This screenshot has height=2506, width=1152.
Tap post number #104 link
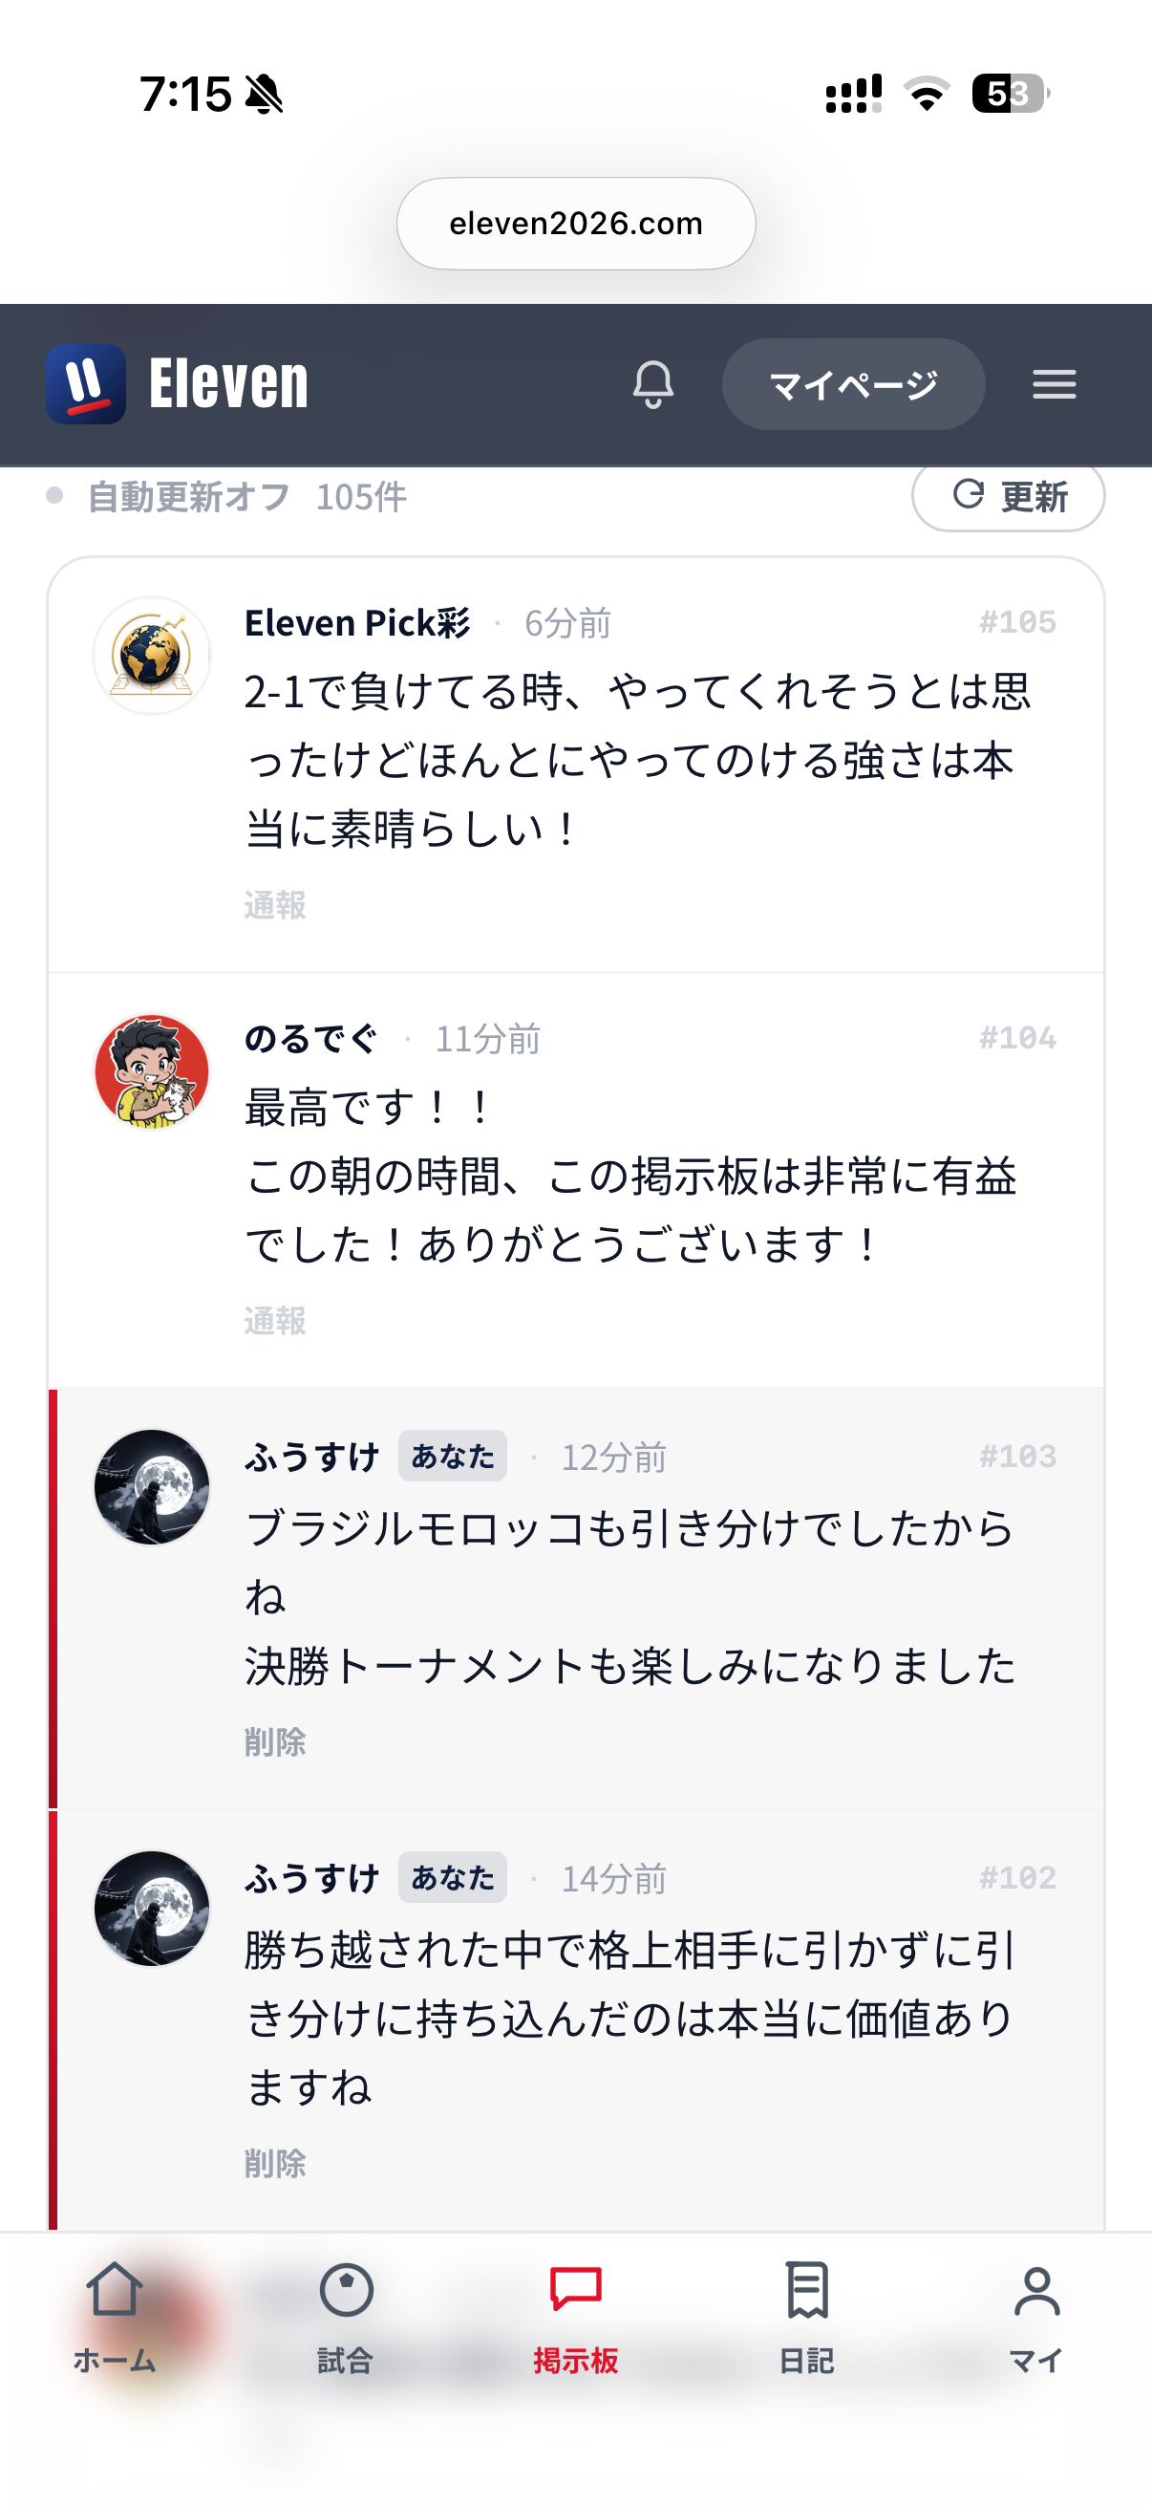click(1017, 1038)
